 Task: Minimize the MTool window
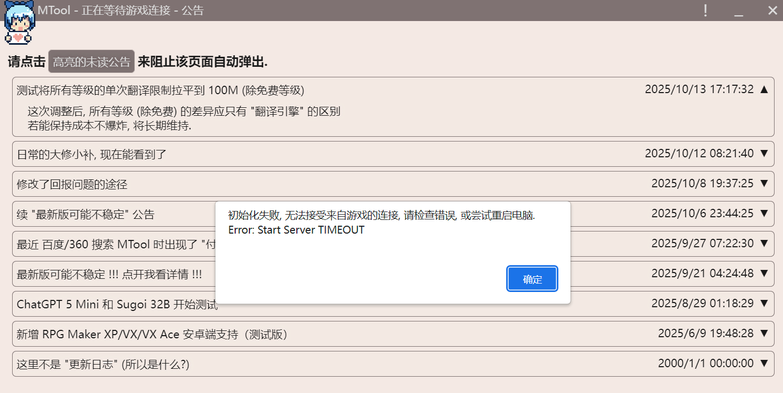click(738, 11)
